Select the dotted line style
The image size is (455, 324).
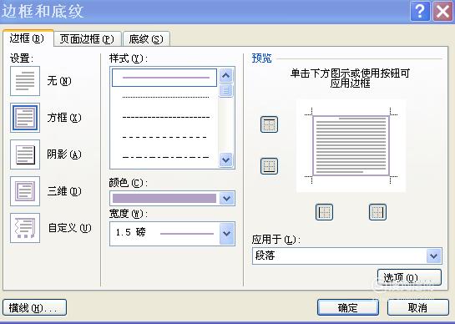tap(165, 97)
